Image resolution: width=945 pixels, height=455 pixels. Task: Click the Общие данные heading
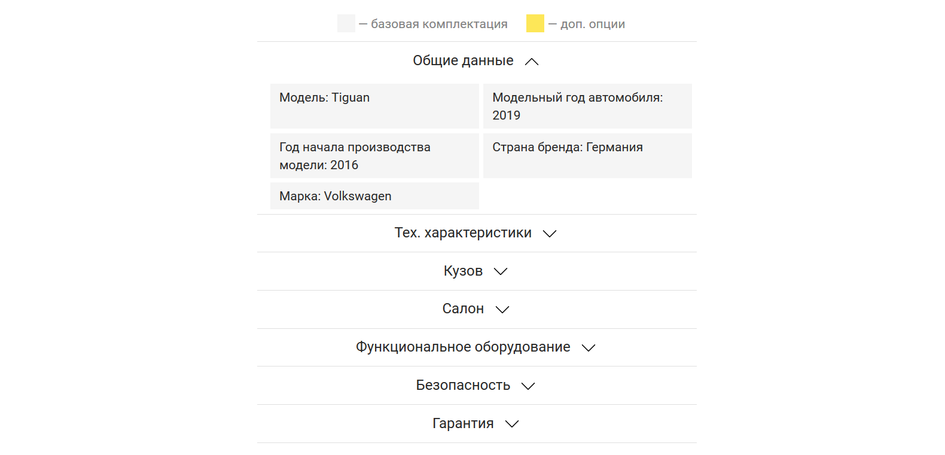463,61
